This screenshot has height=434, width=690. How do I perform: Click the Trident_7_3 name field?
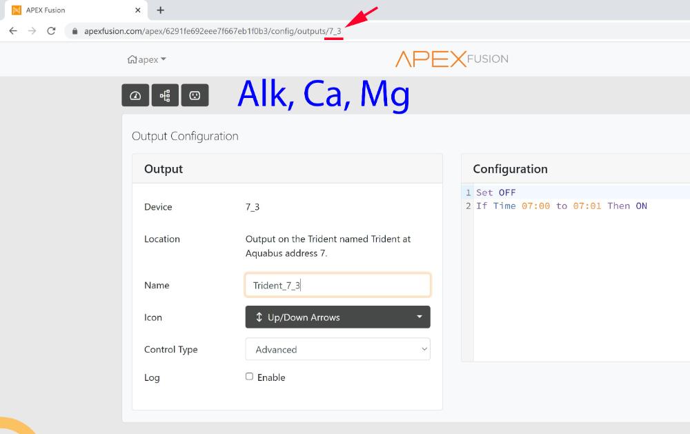tap(337, 285)
